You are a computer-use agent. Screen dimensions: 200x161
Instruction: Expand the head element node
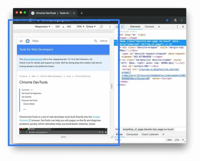(x=118, y=38)
